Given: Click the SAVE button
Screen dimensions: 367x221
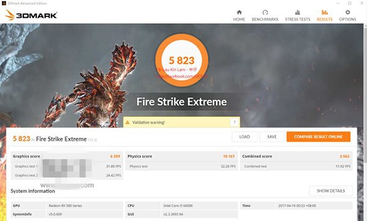Looking at the screenshot, I should pos(272,137).
